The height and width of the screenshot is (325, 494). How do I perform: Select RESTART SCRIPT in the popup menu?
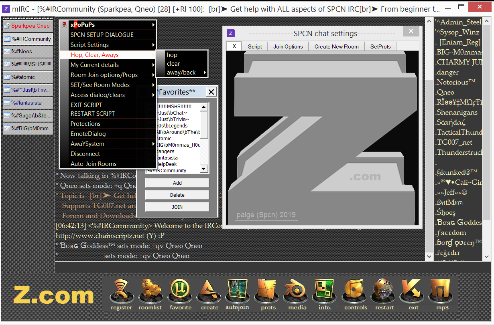click(x=108, y=114)
